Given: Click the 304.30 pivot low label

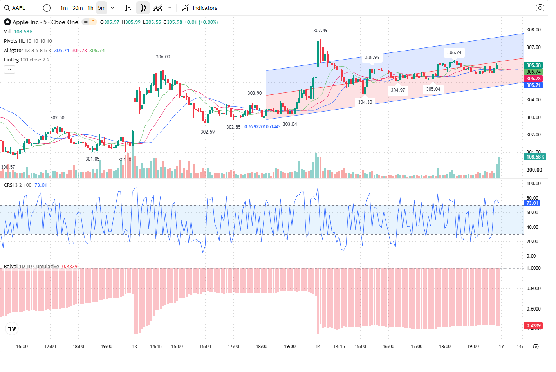Looking at the screenshot, I should coord(365,102).
